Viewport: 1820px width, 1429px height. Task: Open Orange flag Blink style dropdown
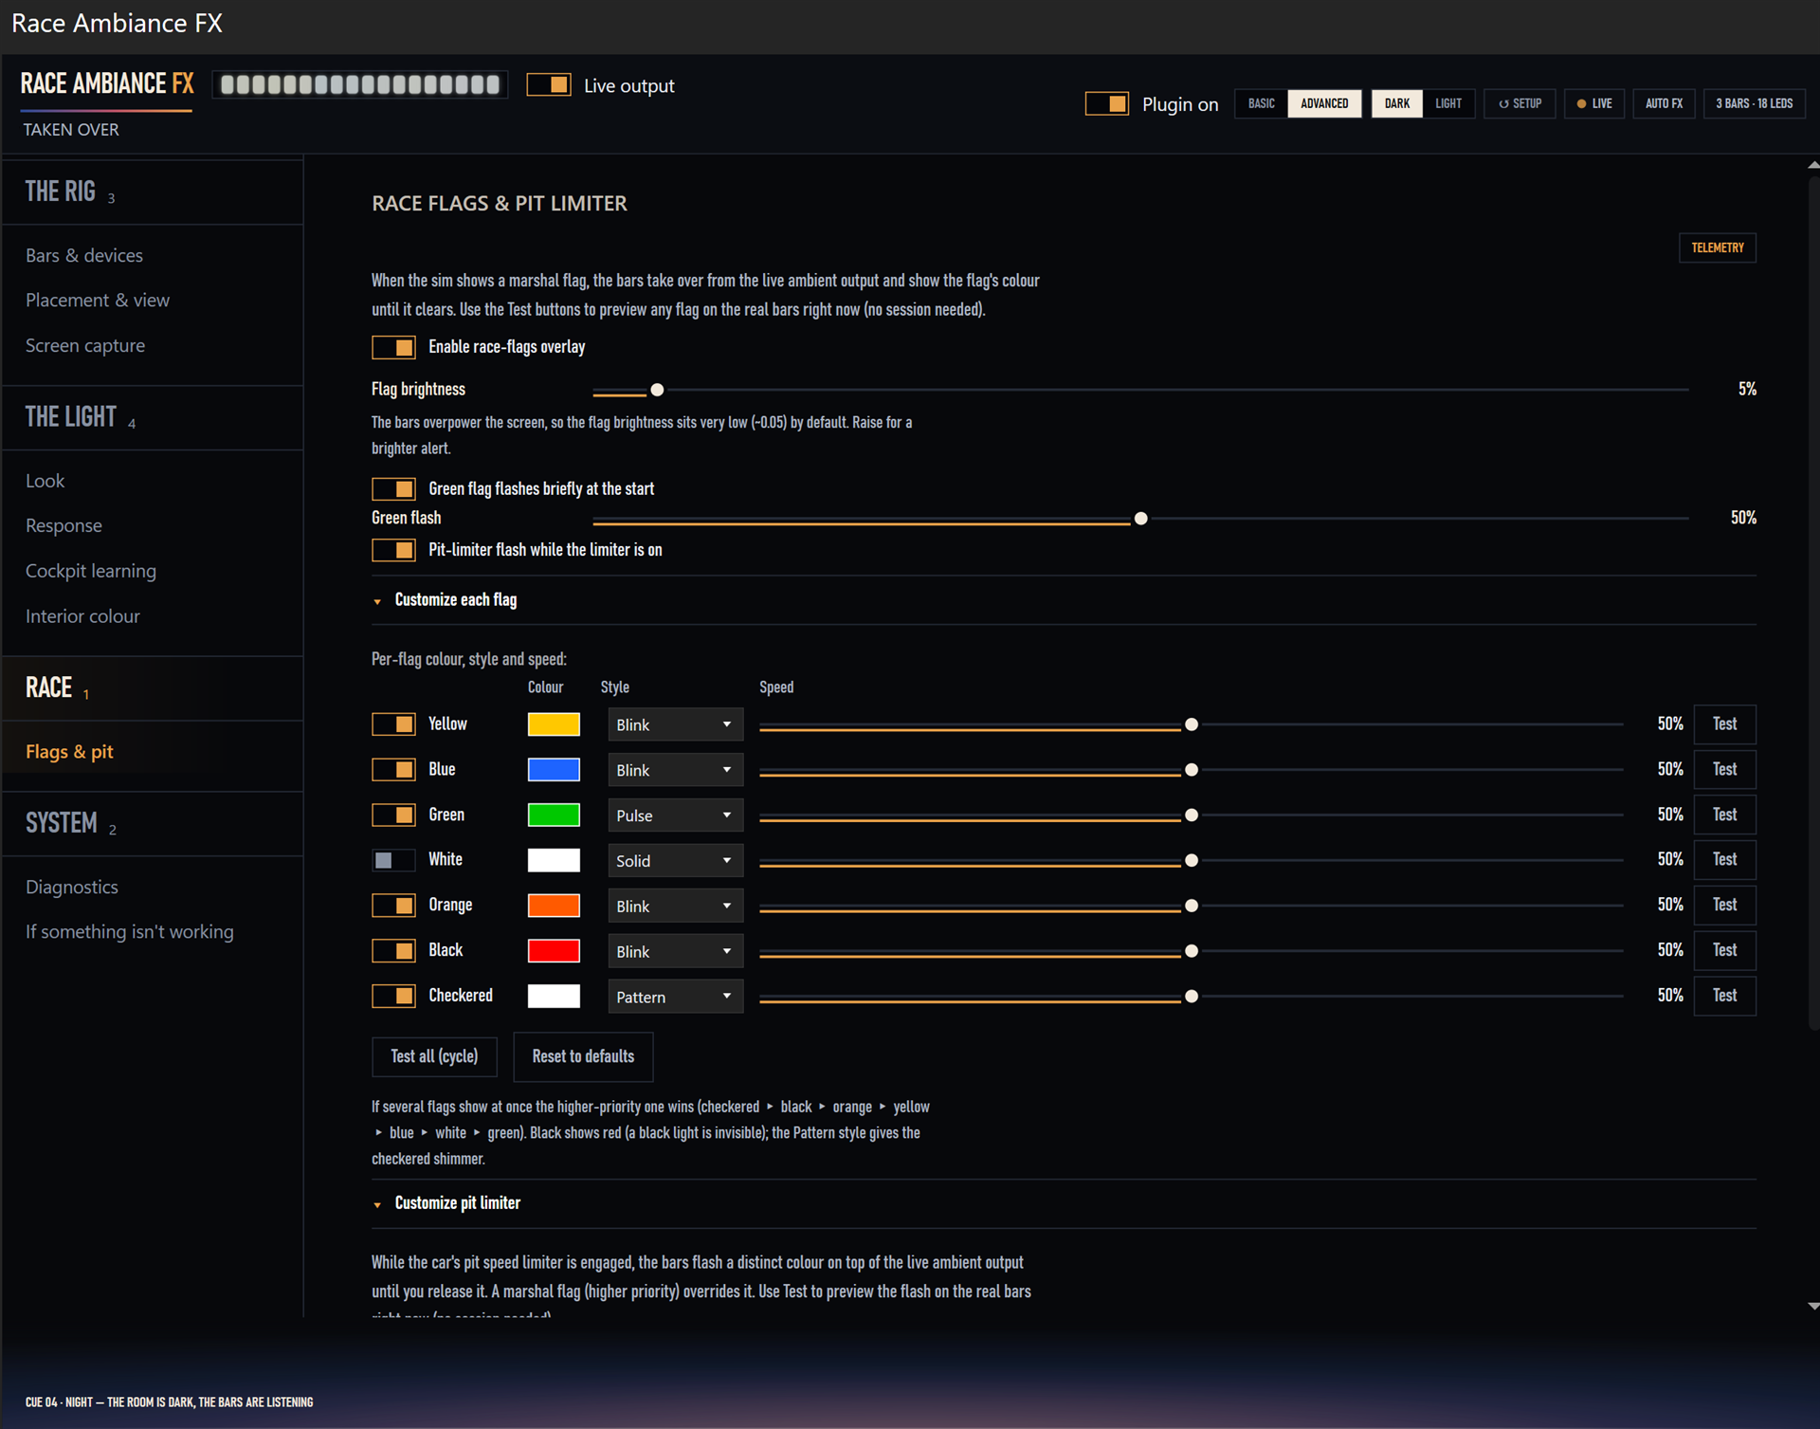(x=675, y=906)
